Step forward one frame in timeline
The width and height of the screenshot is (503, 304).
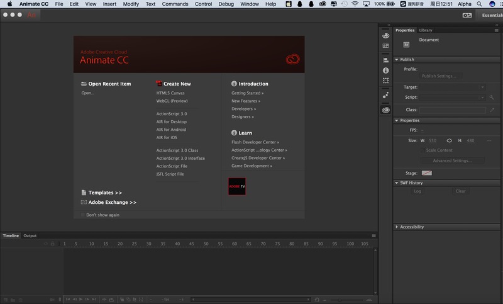point(87,299)
